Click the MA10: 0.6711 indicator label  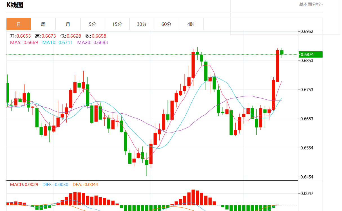(x=57, y=42)
